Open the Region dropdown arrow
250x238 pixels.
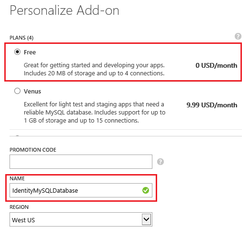[x=146, y=219]
